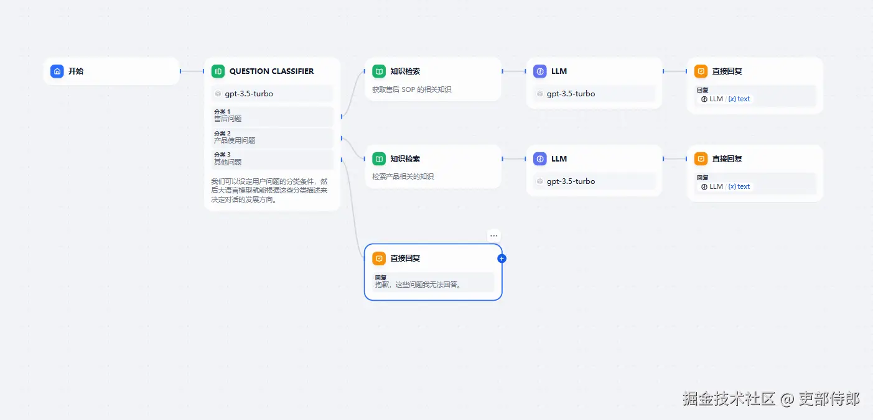873x420 pixels.
Task: Click the 直接回复 icon ending the after-sales branch
Action: 701,71
